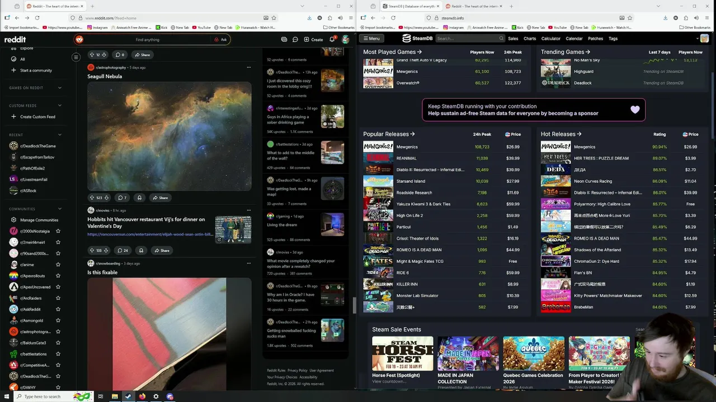Collapse the Communities section
Screen dimensions: 716x402
(x=60, y=209)
